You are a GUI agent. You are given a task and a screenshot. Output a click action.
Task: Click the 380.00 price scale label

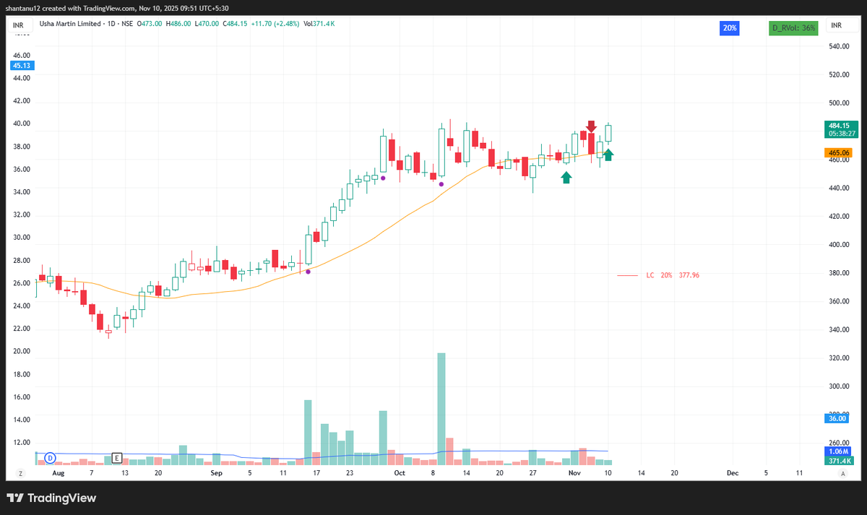tap(839, 273)
